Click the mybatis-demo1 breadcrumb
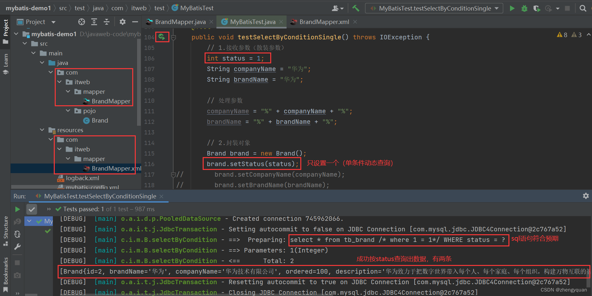 pos(28,8)
